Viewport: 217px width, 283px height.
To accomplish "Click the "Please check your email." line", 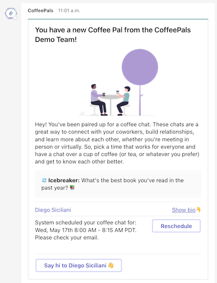I will coord(67,237).
